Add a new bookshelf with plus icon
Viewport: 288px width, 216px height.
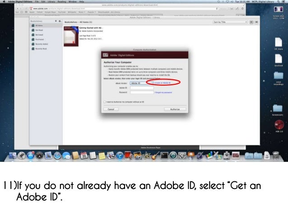pyautogui.click(x=56, y=21)
